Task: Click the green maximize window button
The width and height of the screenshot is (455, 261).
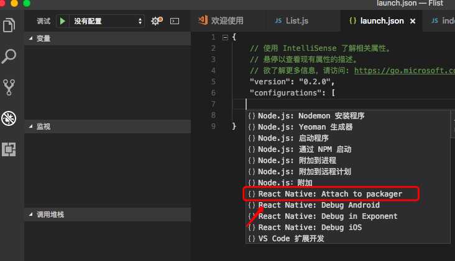Action: [x=27, y=3]
